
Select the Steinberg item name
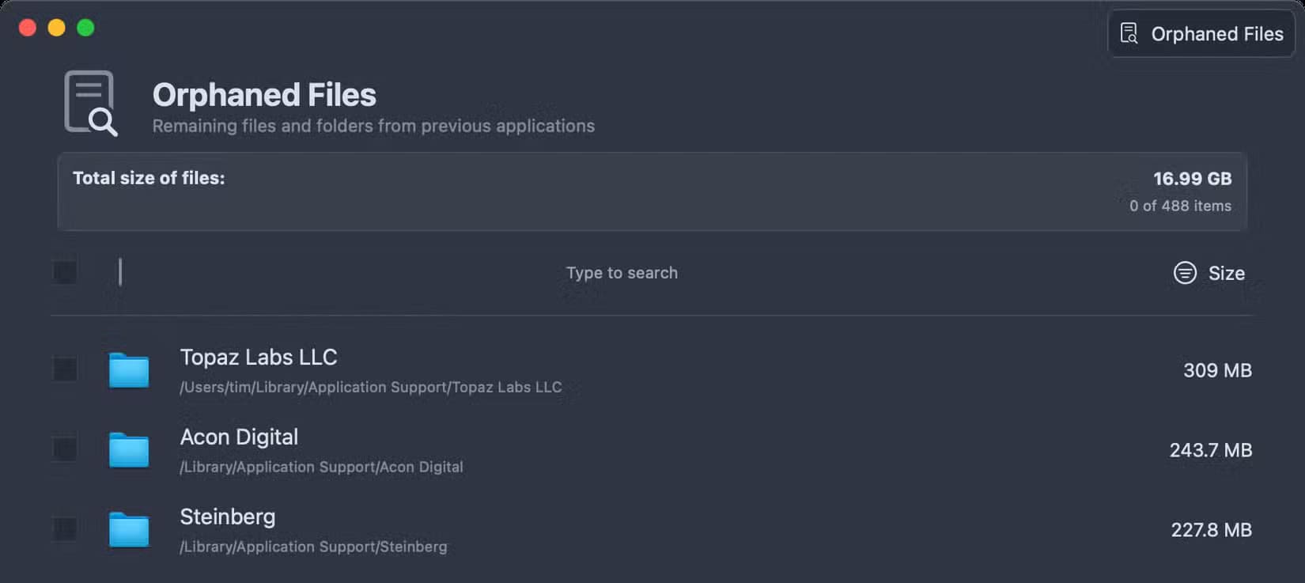(x=228, y=517)
